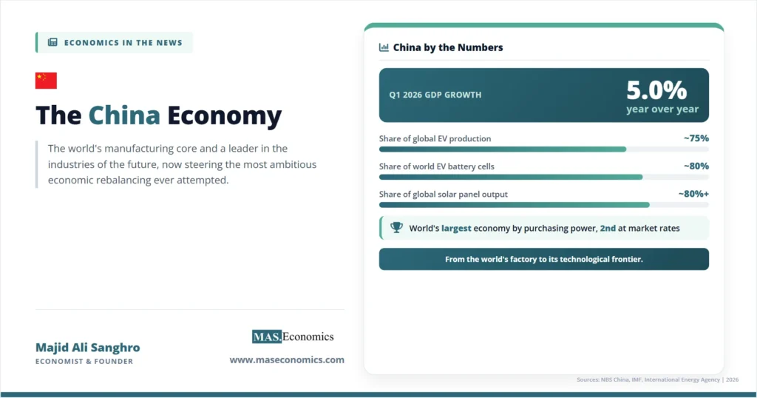Viewport: 757px width, 398px height.
Task: Click the trophy icon in the largest economy note
Action: (x=396, y=228)
